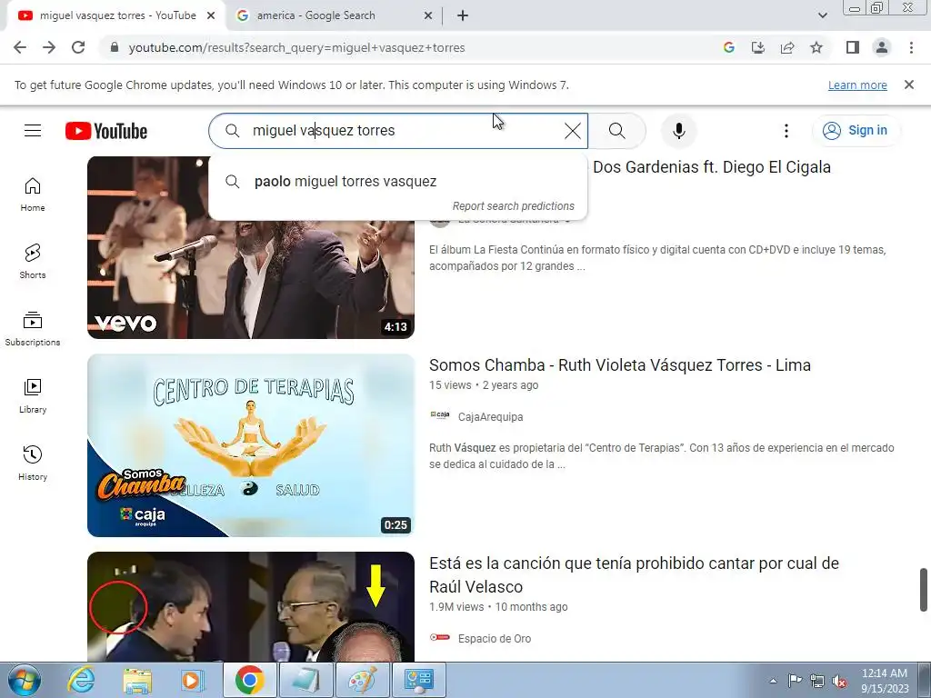Click Learn more about Chrome updates

pos(857,85)
